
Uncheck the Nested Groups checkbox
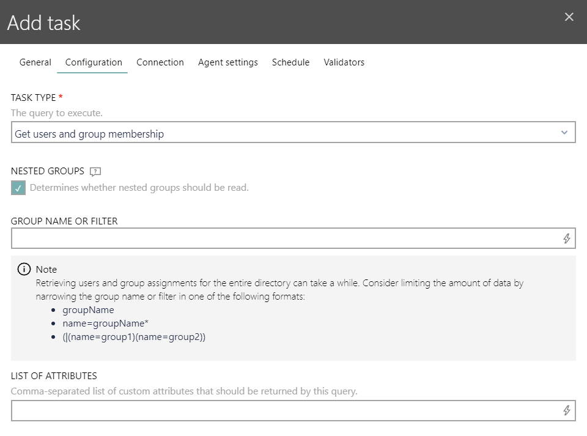coord(18,188)
